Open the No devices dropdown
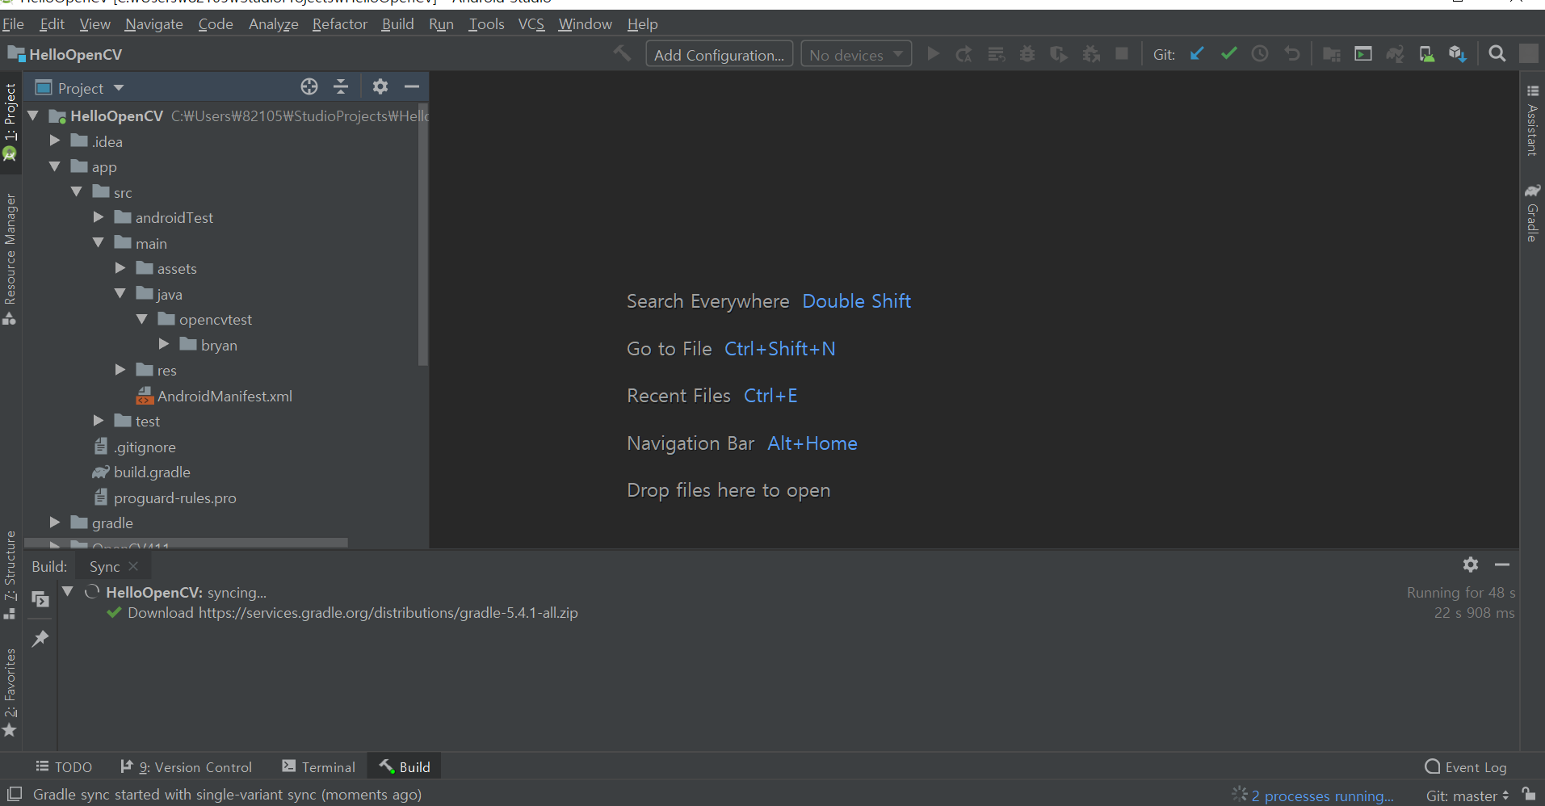The height and width of the screenshot is (806, 1545). [856, 55]
